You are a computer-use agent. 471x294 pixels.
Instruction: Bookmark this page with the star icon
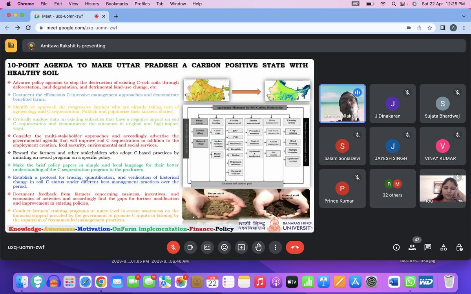(x=430, y=28)
